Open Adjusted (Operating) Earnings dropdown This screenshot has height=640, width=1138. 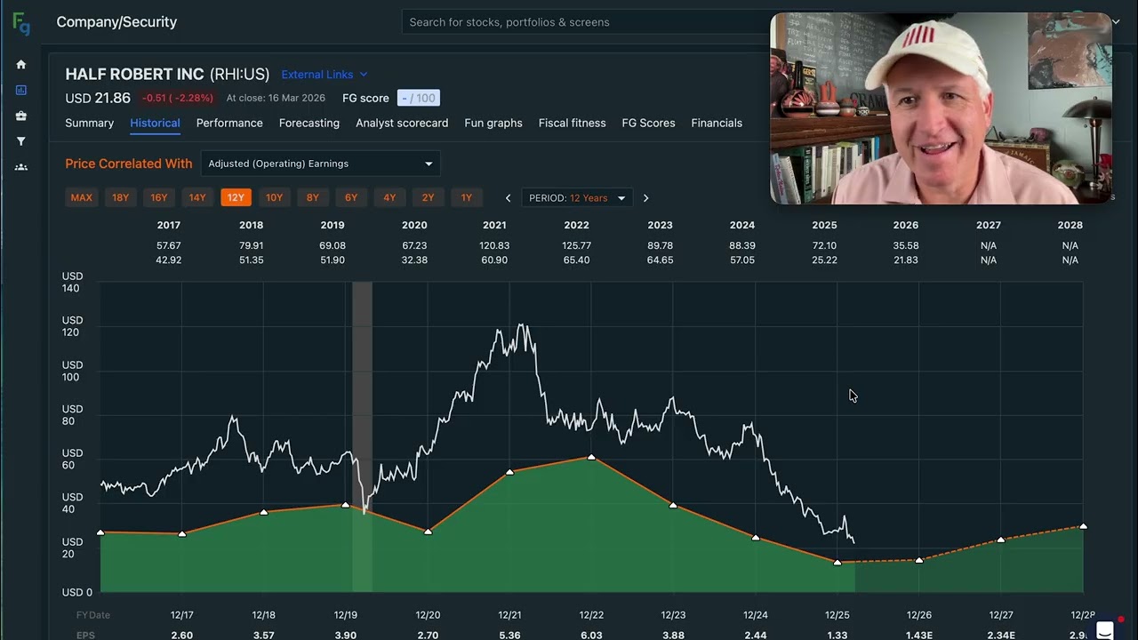tap(321, 164)
